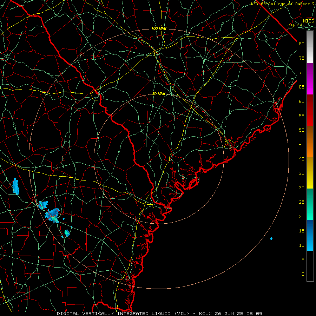Click the KCLX radar station identifier
This screenshot has width=316, height=316.
(x=205, y=314)
